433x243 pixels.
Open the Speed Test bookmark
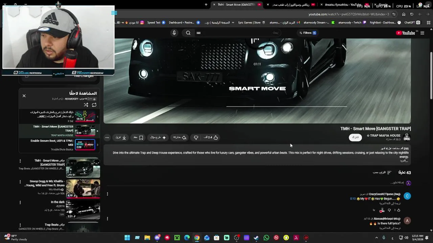pyautogui.click(x=156, y=23)
